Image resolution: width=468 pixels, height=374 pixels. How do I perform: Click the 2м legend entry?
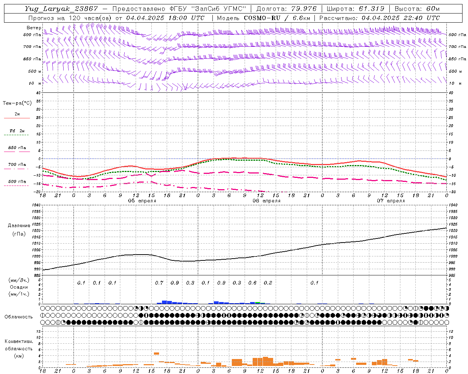(17, 114)
